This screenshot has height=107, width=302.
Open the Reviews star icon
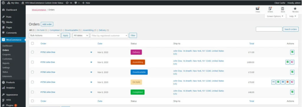click(295, 10)
